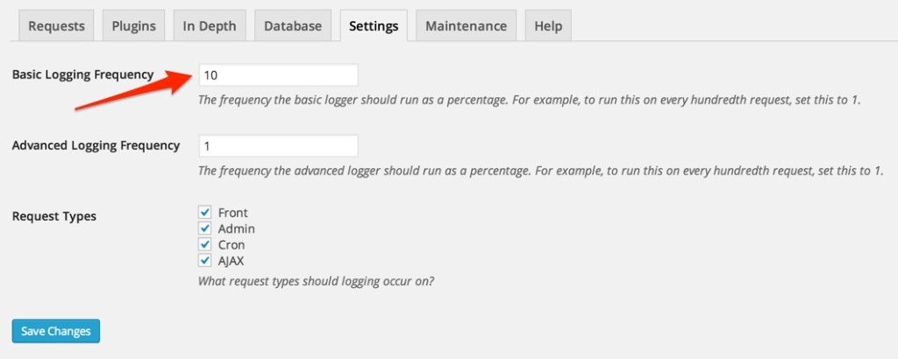Click the Advanced Logging Frequency input box
The image size is (898, 359).
click(278, 145)
